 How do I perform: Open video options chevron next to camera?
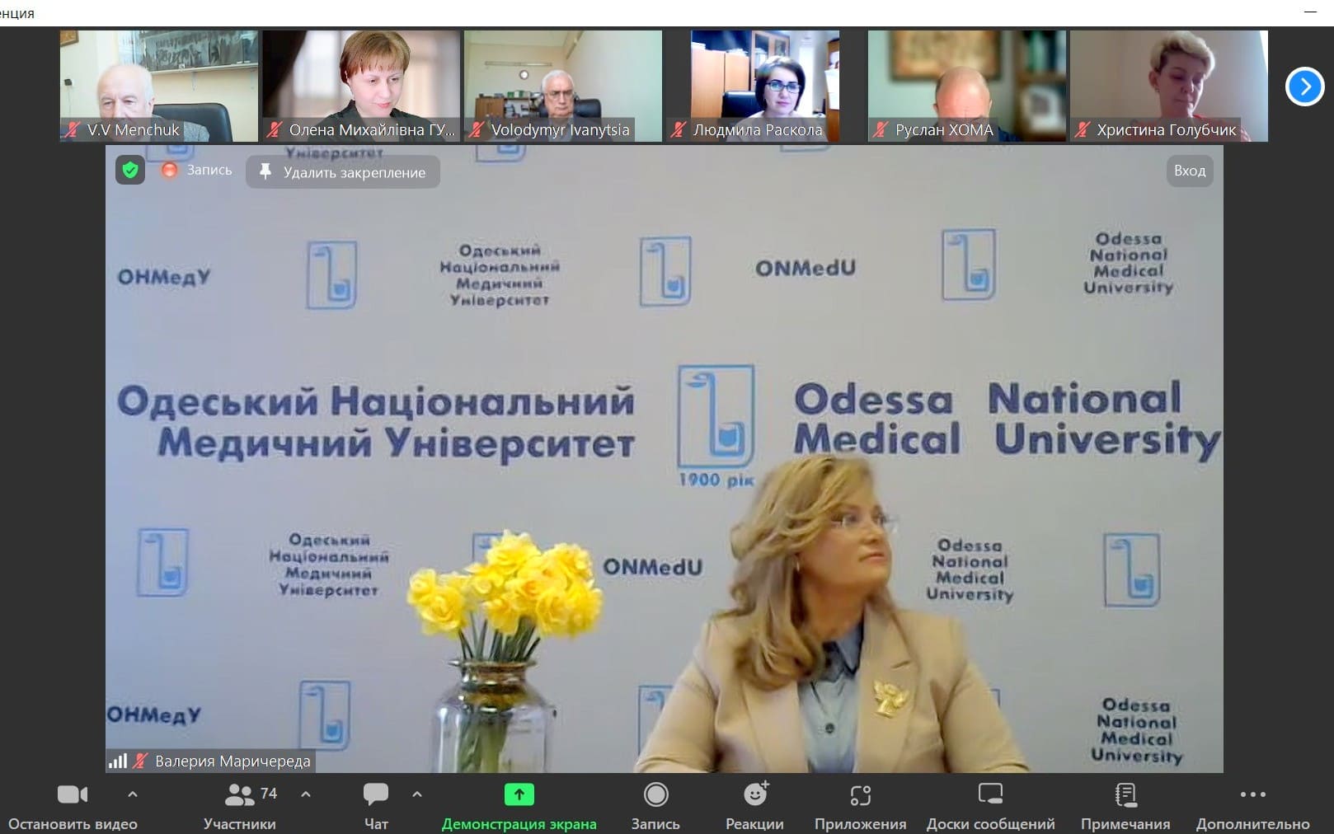click(x=133, y=794)
